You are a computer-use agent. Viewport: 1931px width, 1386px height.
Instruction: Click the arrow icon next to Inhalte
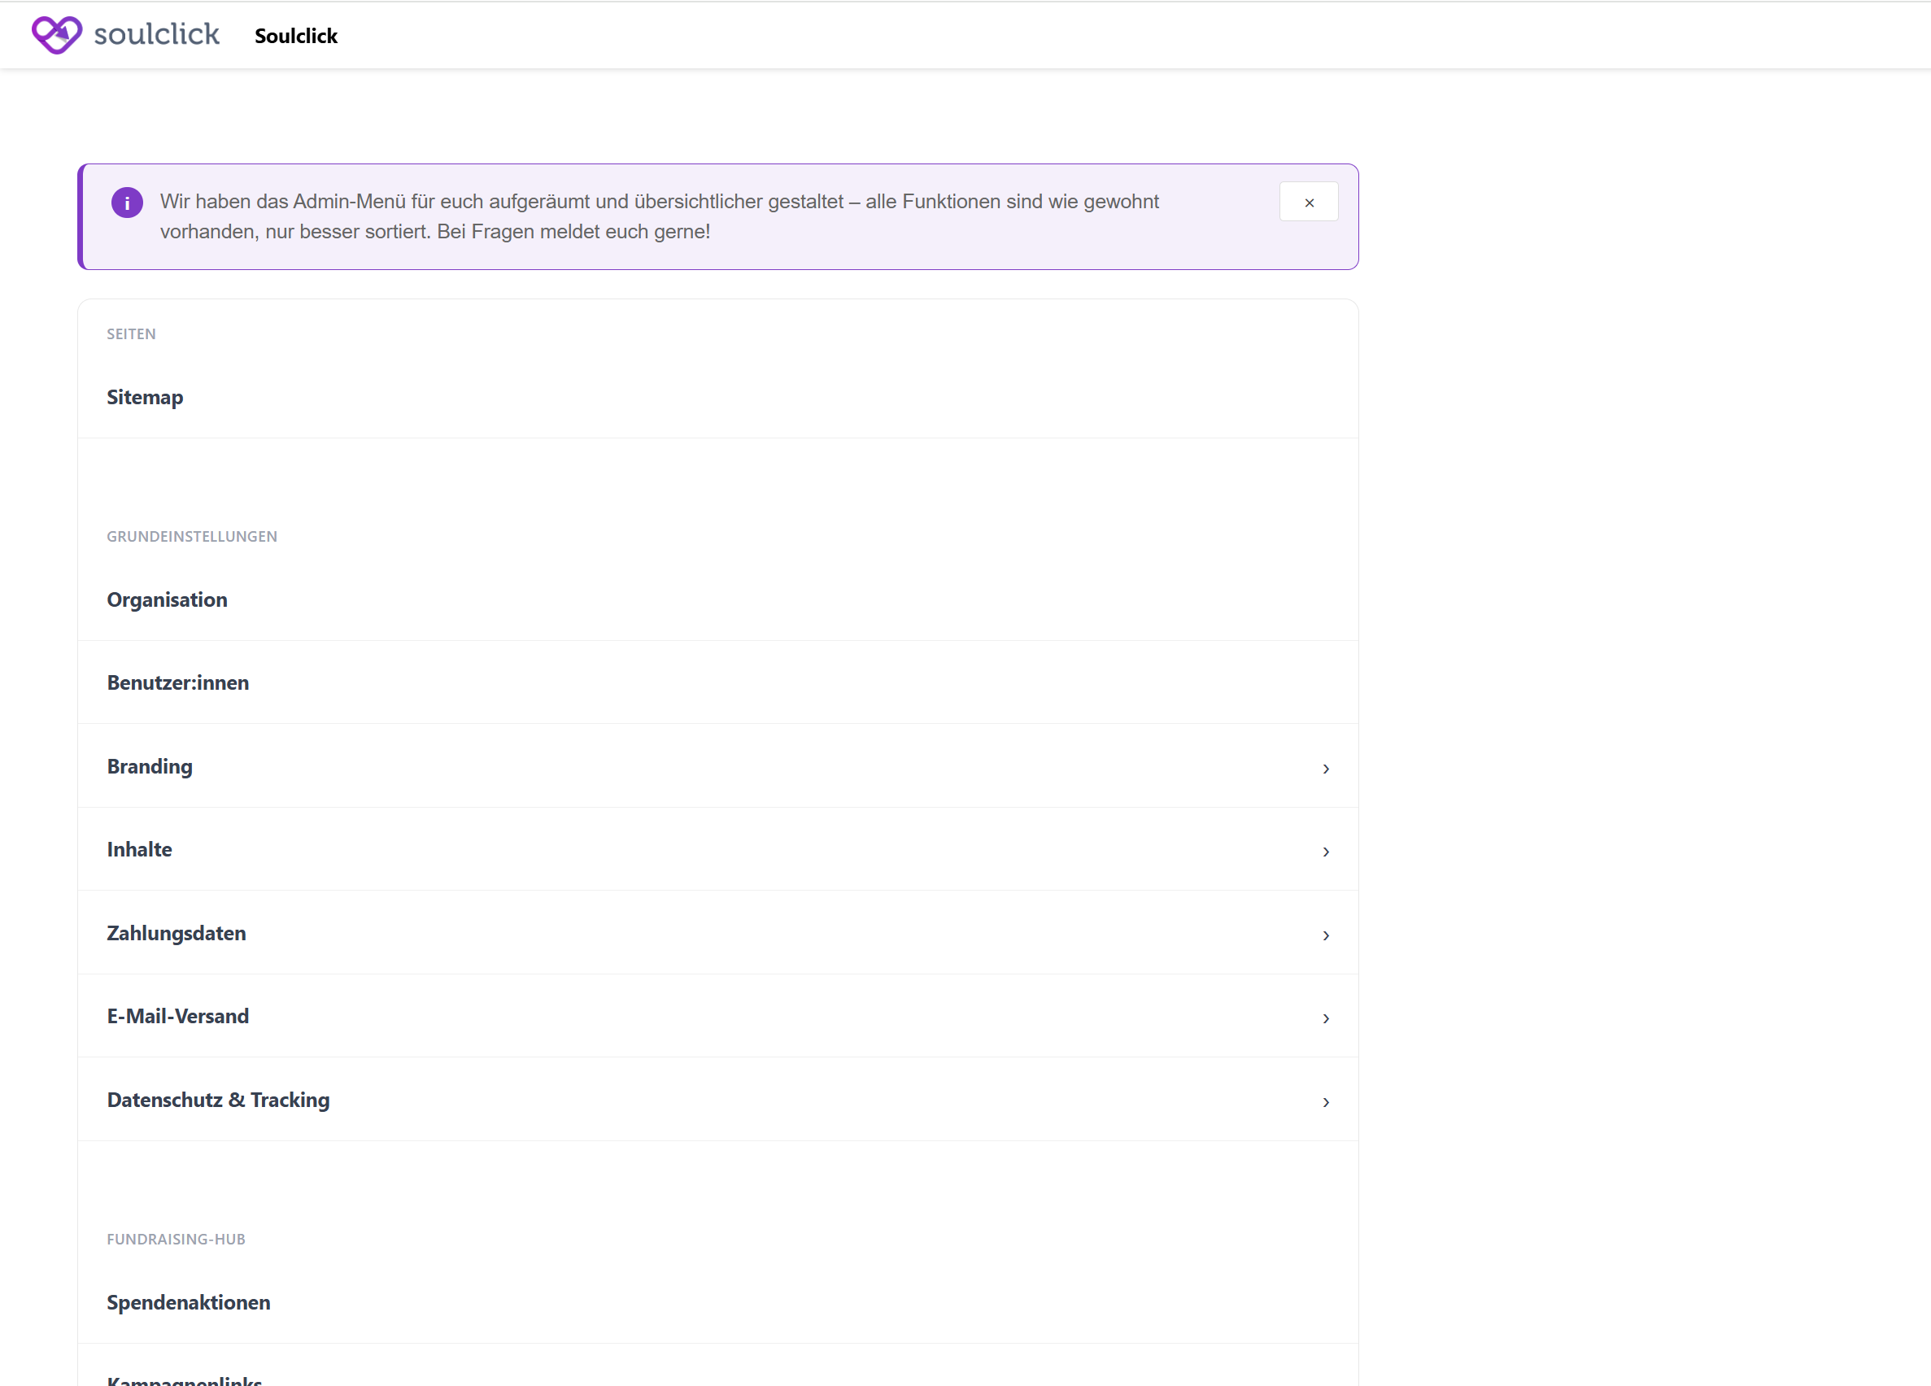1327,852
